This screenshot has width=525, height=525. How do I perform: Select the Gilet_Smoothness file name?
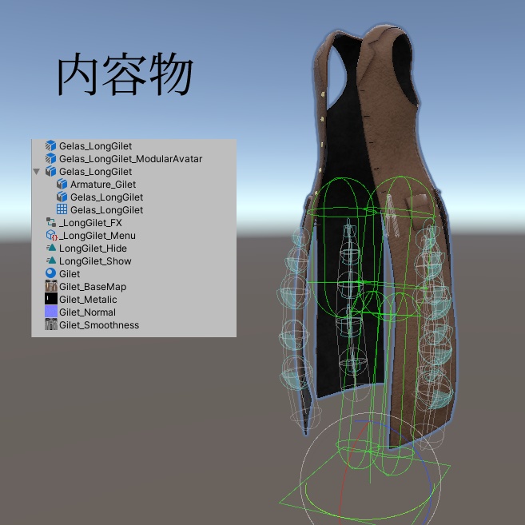tap(99, 324)
